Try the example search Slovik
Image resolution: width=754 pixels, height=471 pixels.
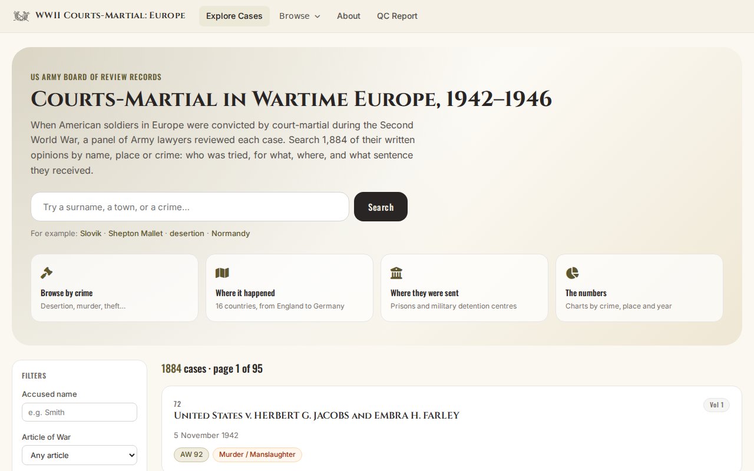(91, 233)
